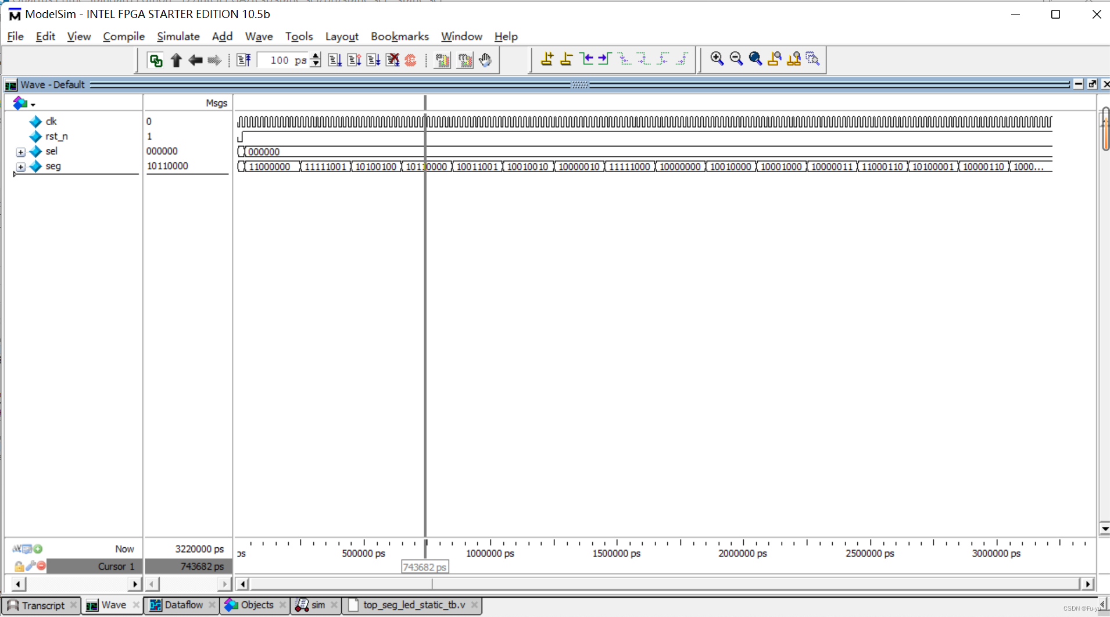This screenshot has width=1110, height=617.
Task: Click the run length 100 ps field
Action: click(283, 60)
